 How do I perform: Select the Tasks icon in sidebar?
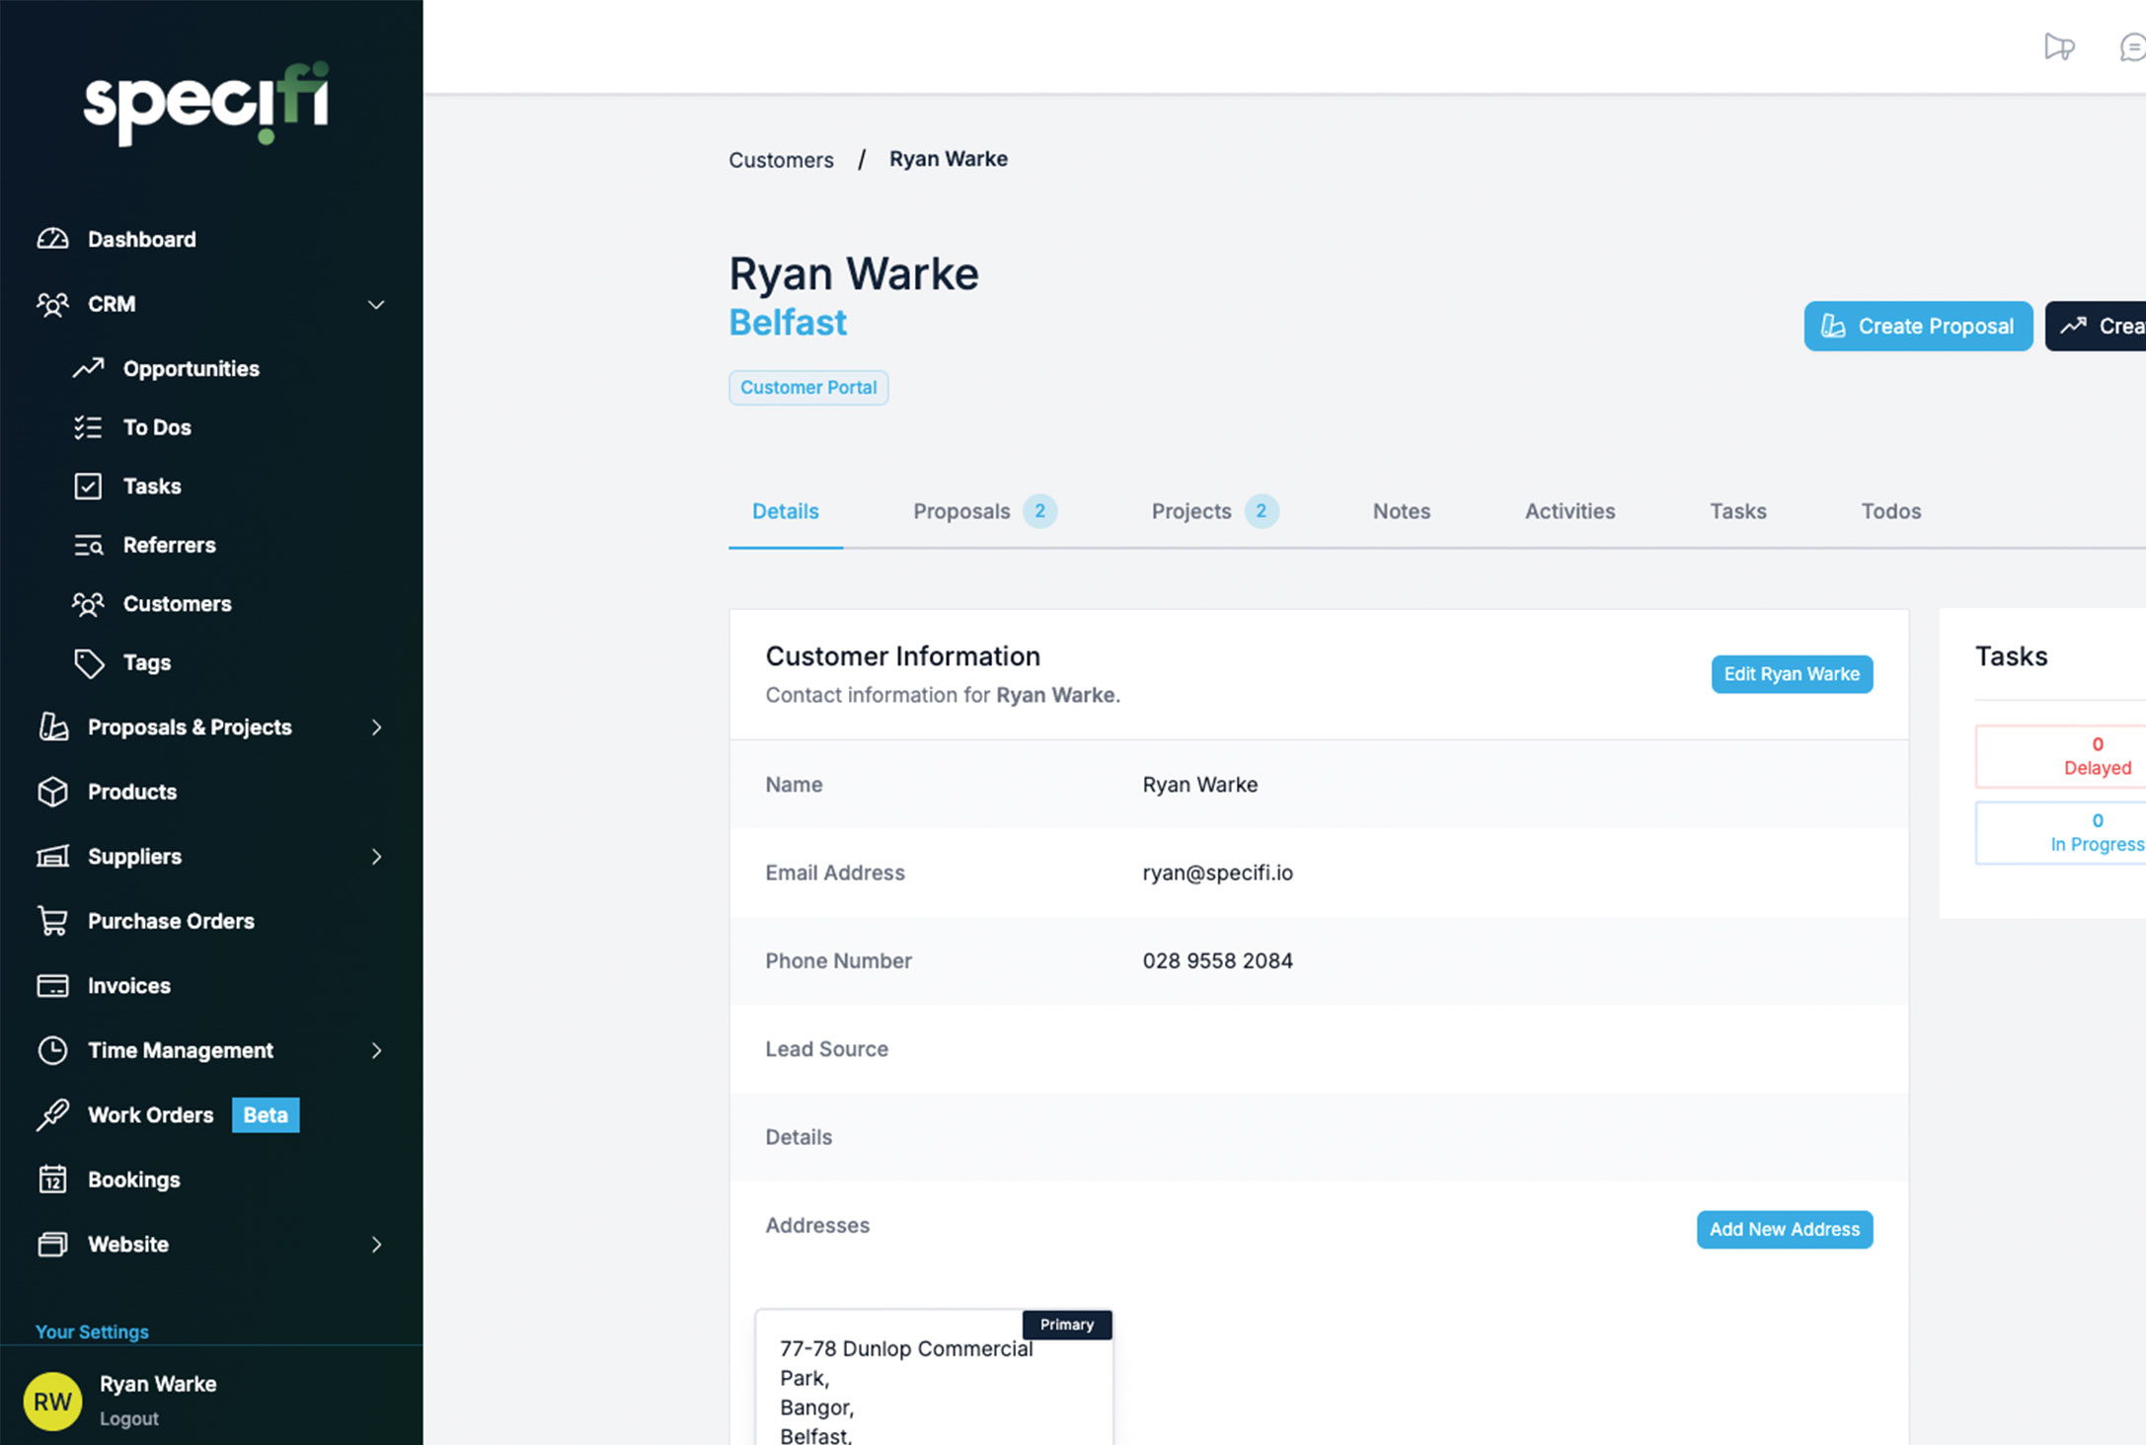[x=87, y=484]
